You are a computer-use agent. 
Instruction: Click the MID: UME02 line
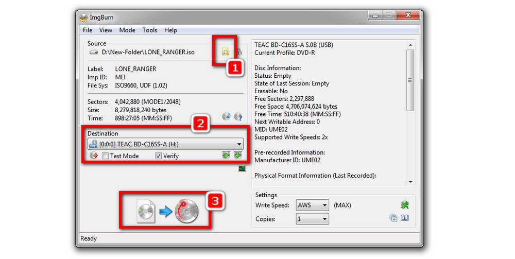point(271,129)
